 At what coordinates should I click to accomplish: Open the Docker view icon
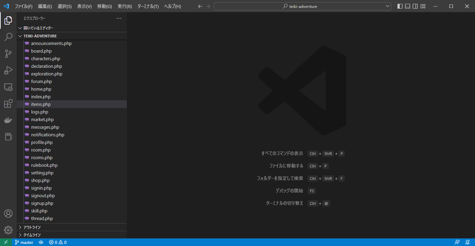pos(8,120)
